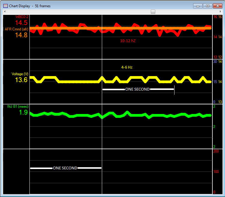Maximize the Chart Display window
The width and height of the screenshot is (225, 197).
207,6
